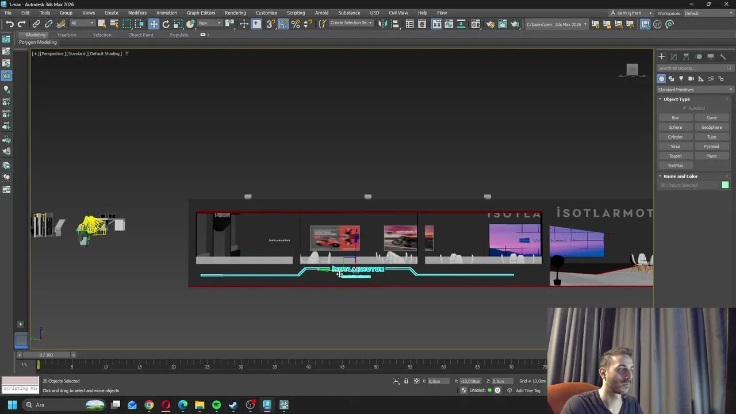This screenshot has height=414, width=736.
Task: Click the Add Time Tag label
Action: [528, 391]
